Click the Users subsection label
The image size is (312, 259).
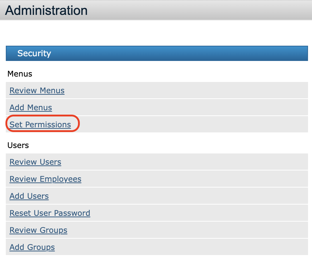(18, 145)
